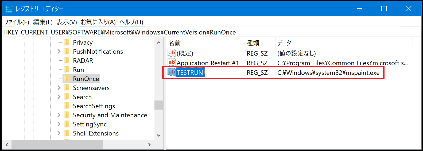This screenshot has height=151, width=423.
Task: Close the Registry Editor window
Action: [x=409, y=9]
